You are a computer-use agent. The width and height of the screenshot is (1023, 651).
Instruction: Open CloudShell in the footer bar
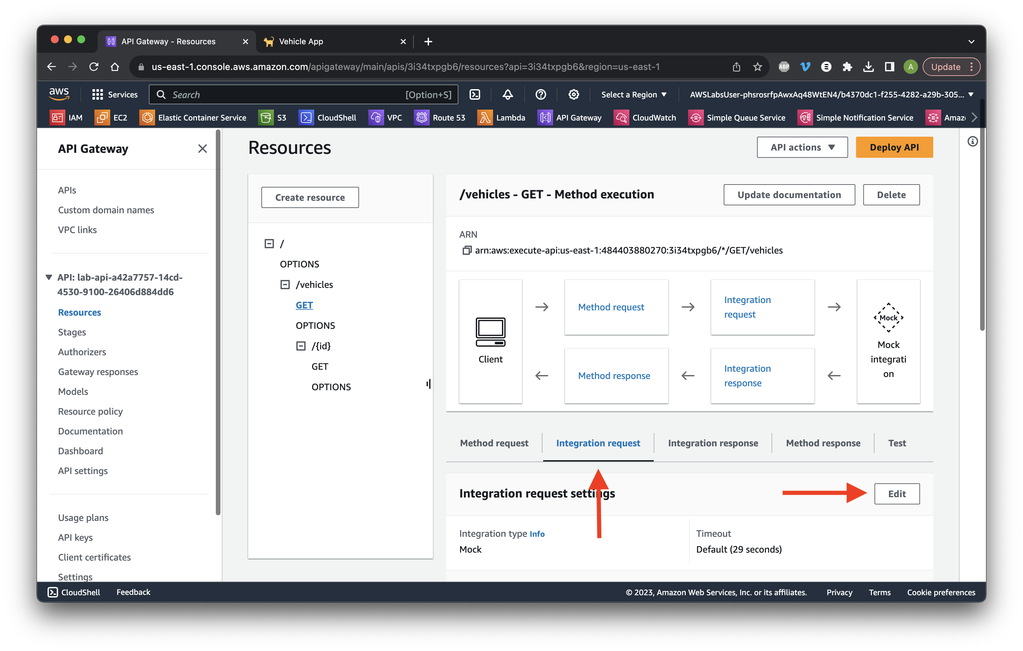(x=74, y=592)
